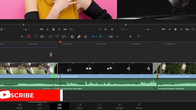The height and width of the screenshot is (110, 196).
Task: Open the Marker color dropdown arrow
Action: [x=104, y=37]
